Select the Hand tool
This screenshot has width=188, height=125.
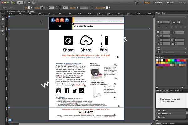[3, 30]
